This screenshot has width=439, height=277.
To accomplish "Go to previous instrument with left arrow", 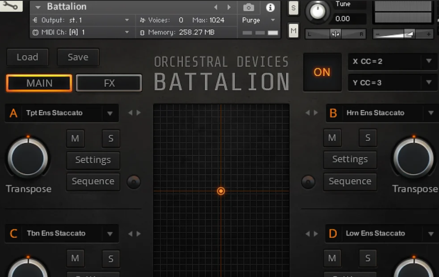I will click(x=215, y=7).
